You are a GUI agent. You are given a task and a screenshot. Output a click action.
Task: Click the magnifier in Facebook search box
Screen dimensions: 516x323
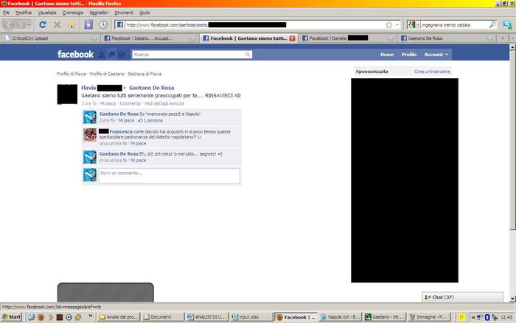[x=248, y=55]
